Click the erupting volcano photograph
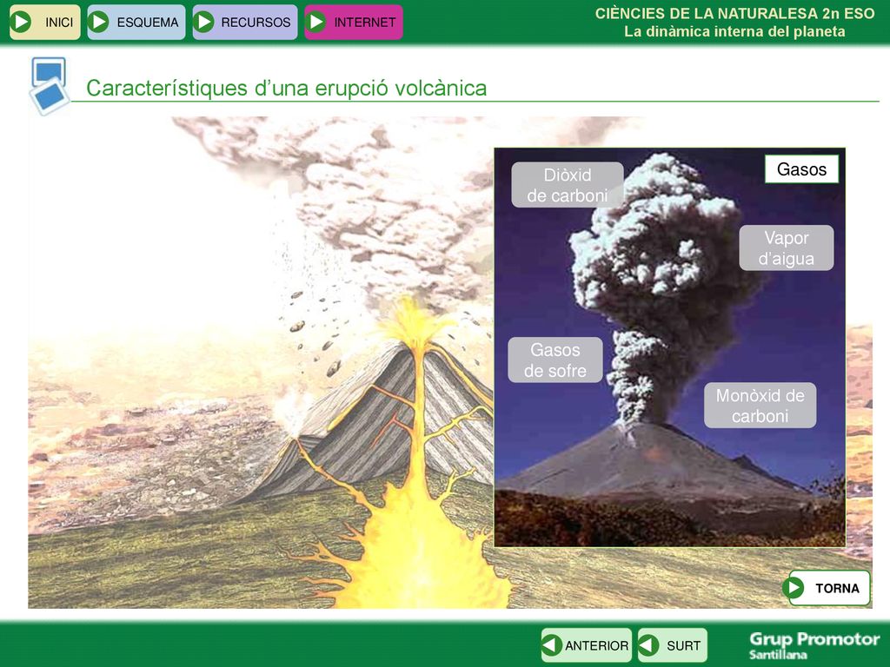890x667 pixels. point(670,347)
